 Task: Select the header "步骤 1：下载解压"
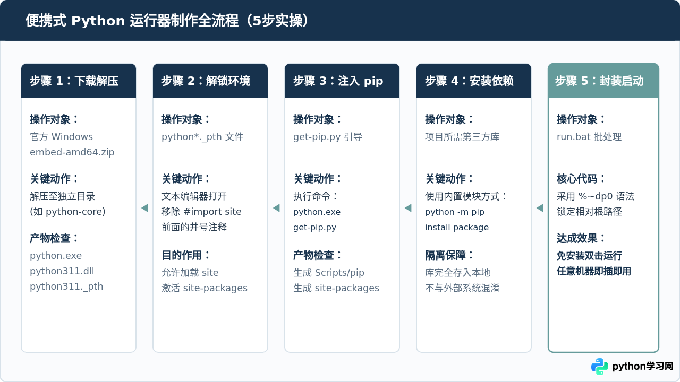(x=79, y=81)
